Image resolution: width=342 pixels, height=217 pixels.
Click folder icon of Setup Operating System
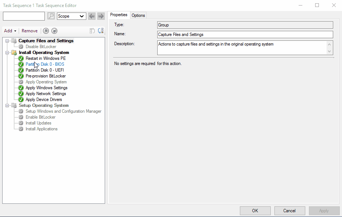point(14,105)
